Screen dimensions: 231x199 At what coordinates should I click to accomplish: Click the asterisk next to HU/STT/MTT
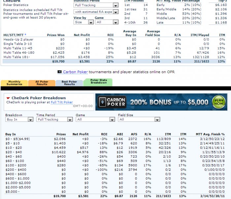click(25, 34)
